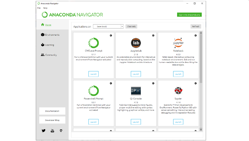Click the CMD.exe Prompt icon
Screen dimensions: 249x141
tap(93, 43)
